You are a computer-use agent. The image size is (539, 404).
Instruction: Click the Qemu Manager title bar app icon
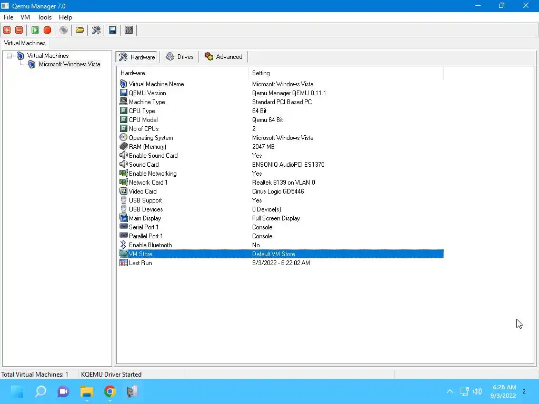click(5, 6)
